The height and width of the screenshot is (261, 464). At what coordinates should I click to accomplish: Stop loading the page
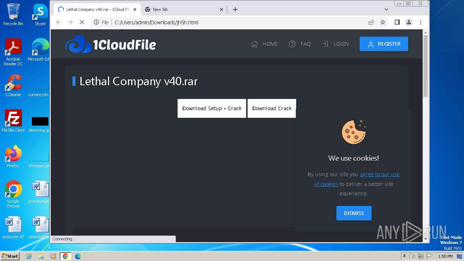pos(82,22)
